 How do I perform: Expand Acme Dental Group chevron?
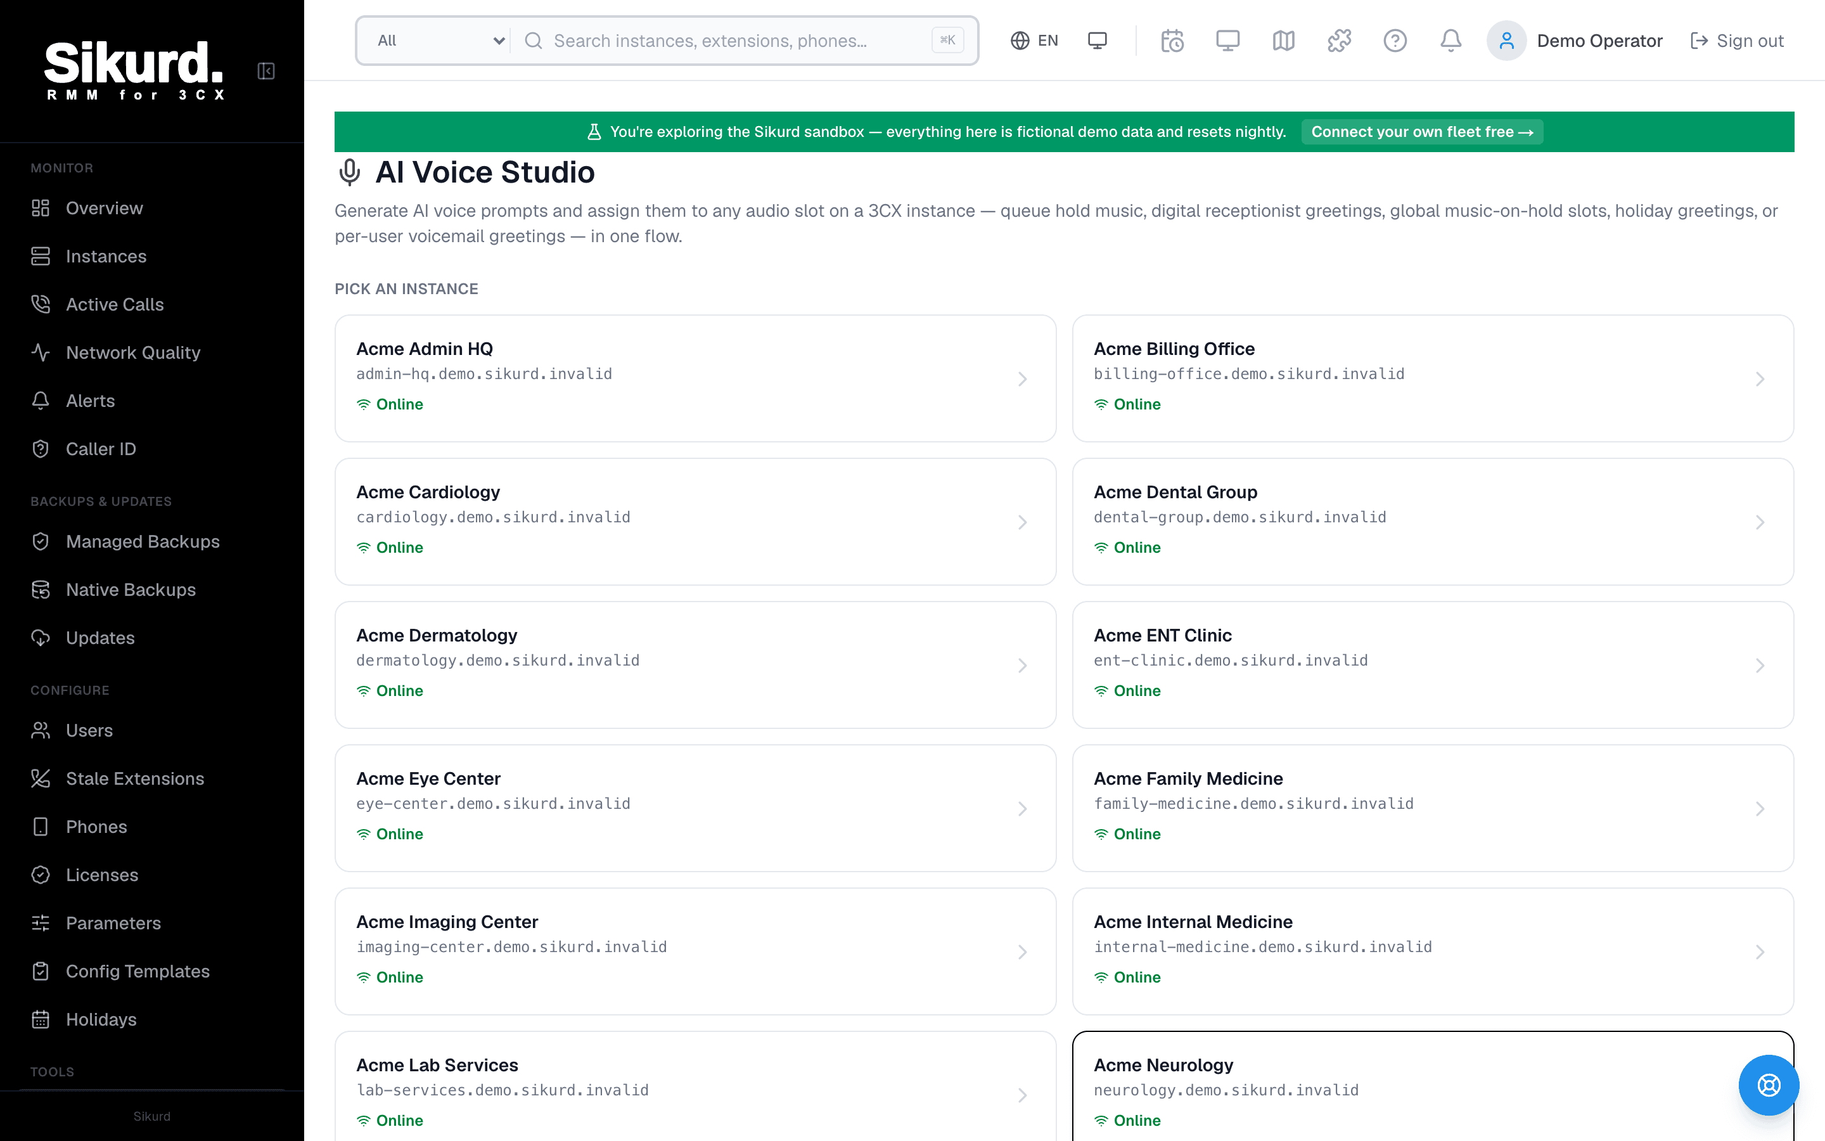pyautogui.click(x=1759, y=522)
